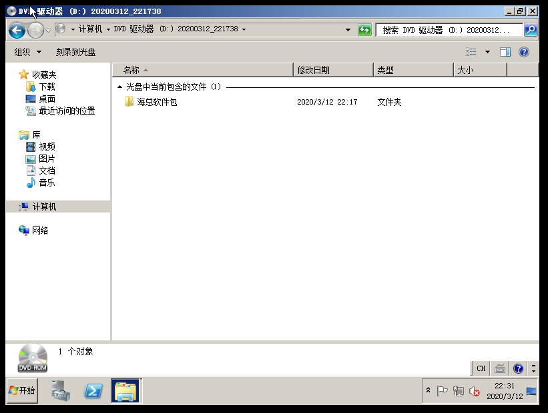Open the 组织 dropdown menu

tap(24, 51)
